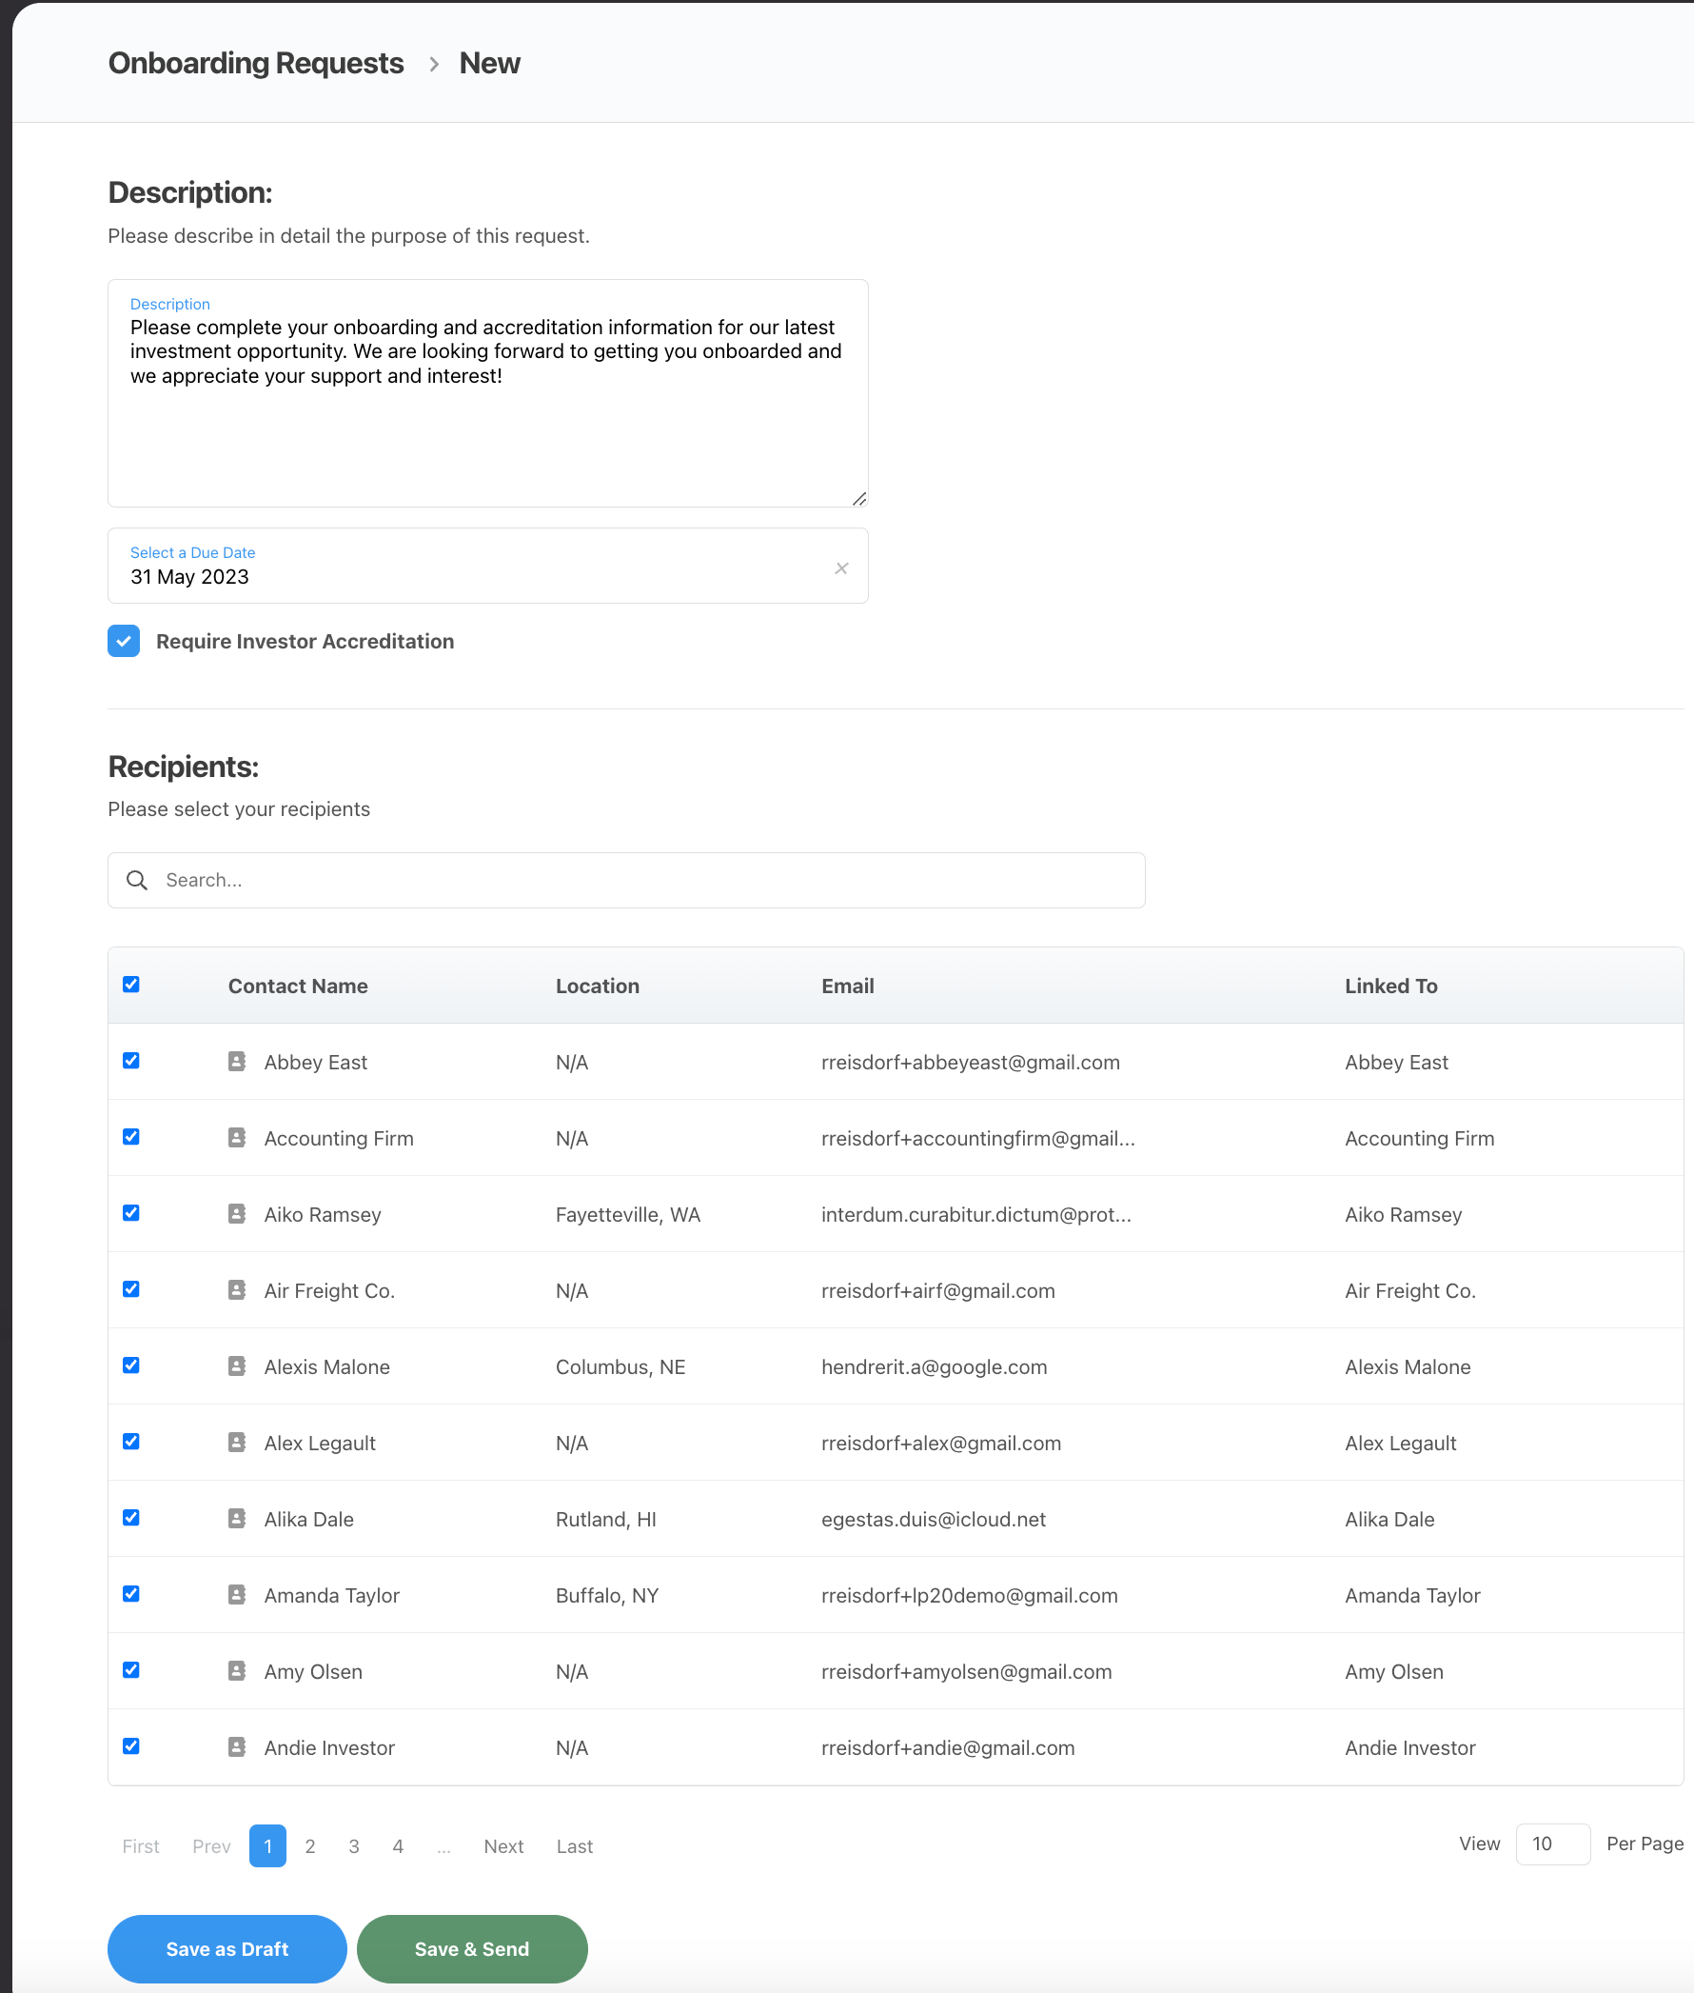Select the New breadcrumb item
The height and width of the screenshot is (1993, 1694).
(x=490, y=63)
